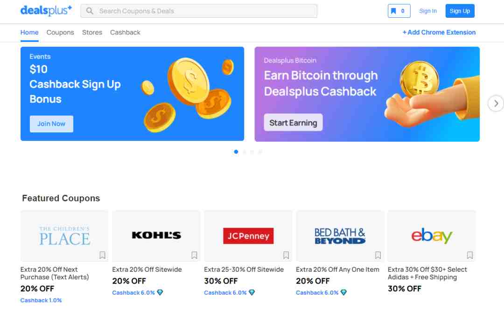Click Add Chrome Extension link
Screen dimensions: 504x318
(439, 33)
